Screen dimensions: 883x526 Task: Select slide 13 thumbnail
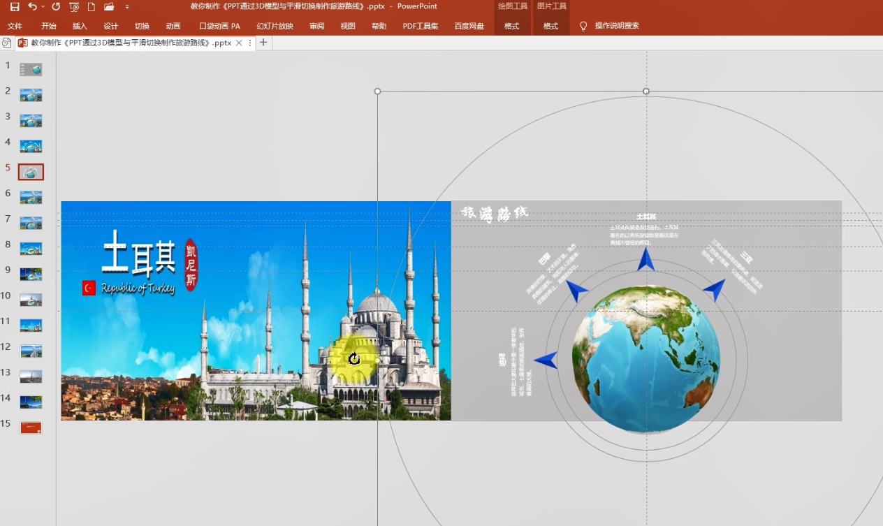click(31, 377)
